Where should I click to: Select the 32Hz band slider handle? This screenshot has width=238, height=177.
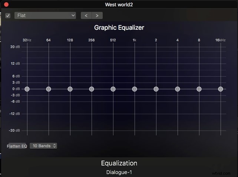coord(27,89)
